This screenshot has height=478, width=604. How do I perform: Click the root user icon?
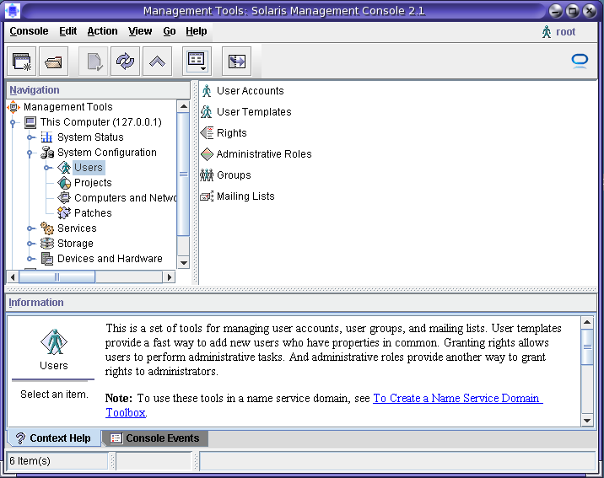[547, 31]
